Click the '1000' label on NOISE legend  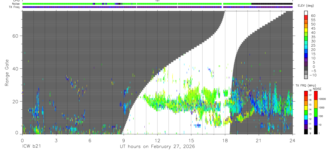click(321, 107)
